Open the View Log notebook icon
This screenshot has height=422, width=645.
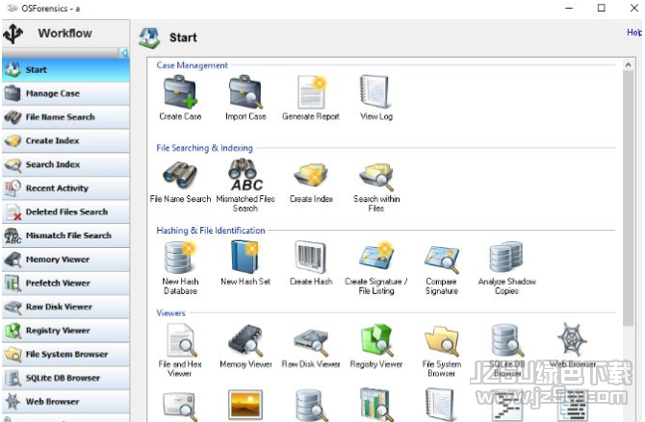coord(374,92)
